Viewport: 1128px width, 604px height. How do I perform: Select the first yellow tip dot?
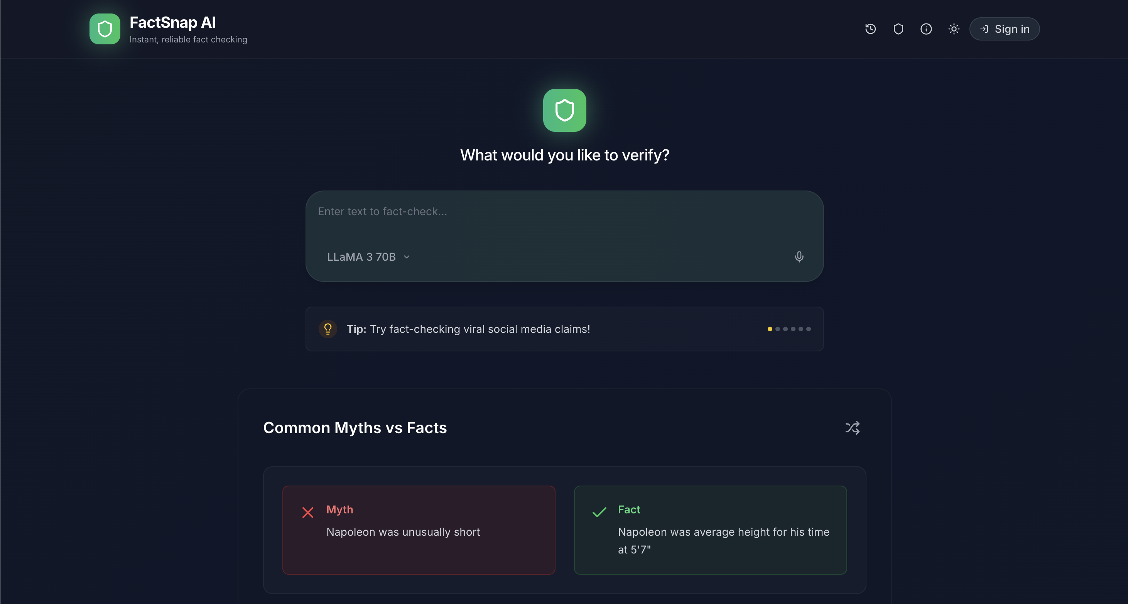(769, 329)
